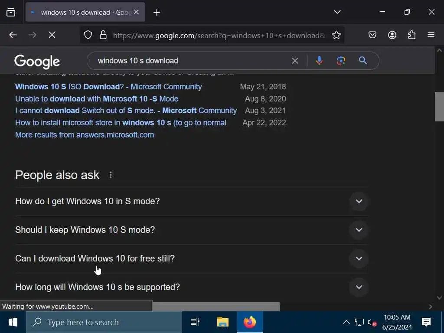The image size is (444, 333).
Task: Open File Explorer from taskbar
Action: [x=222, y=322]
